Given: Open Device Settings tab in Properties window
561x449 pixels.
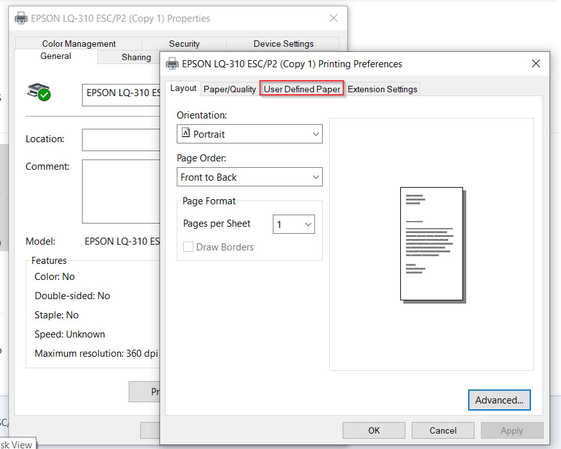Looking at the screenshot, I should point(283,44).
